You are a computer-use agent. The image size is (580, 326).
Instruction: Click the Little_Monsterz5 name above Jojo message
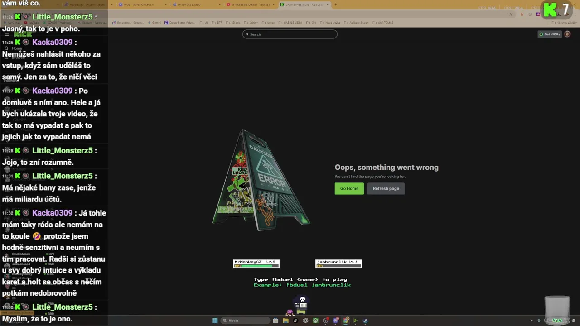[x=63, y=150]
